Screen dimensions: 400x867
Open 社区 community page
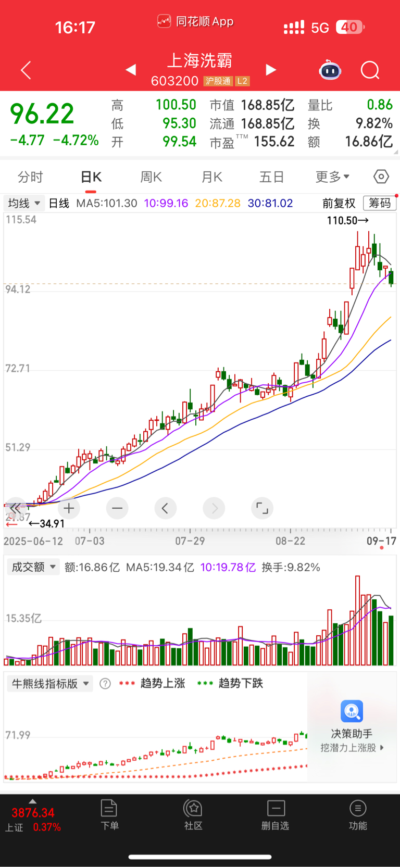pos(193,815)
